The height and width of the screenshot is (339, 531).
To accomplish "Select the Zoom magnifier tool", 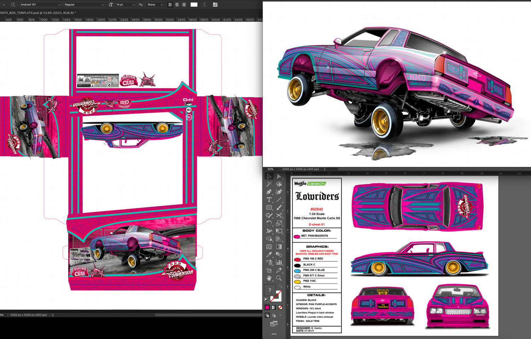I will click(279, 278).
